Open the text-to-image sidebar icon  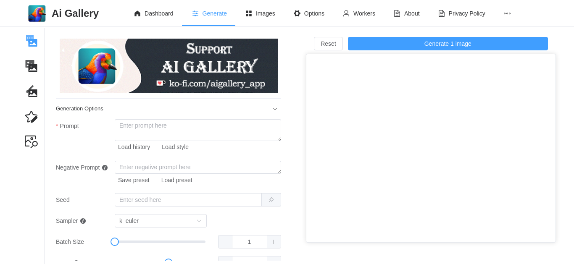32,41
